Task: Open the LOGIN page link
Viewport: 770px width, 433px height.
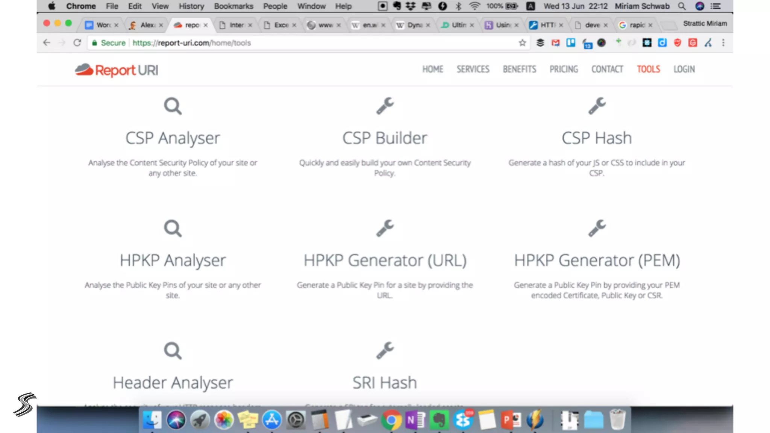Action: [x=684, y=69]
